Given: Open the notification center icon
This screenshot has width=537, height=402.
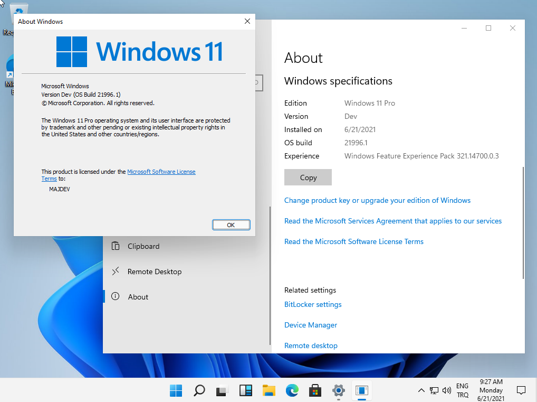Looking at the screenshot, I should tap(521, 390).
